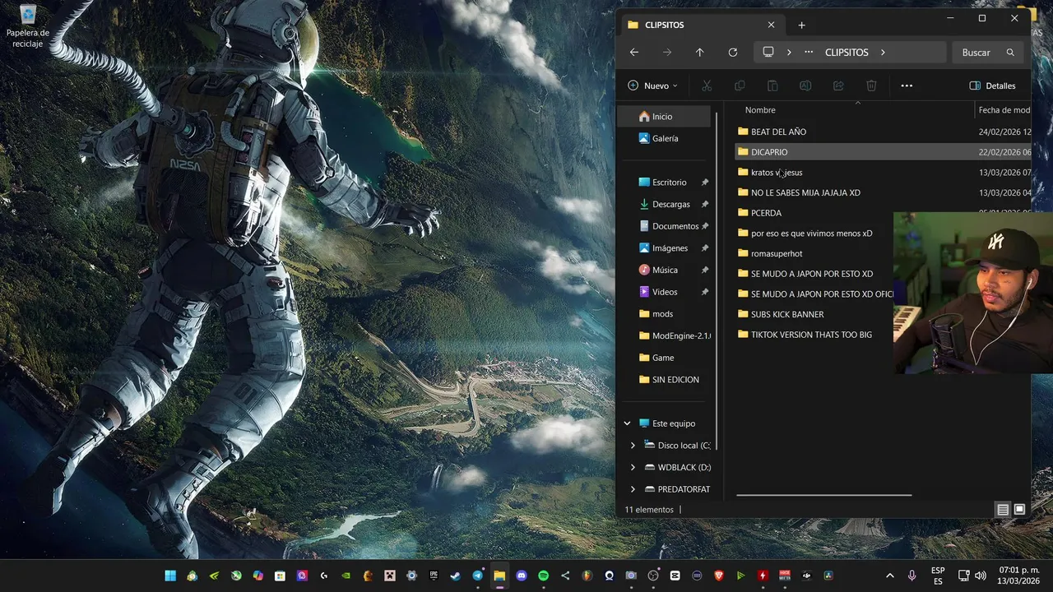The image size is (1053, 592).
Task: Go back with the left arrow in Explorer
Action: [634, 52]
